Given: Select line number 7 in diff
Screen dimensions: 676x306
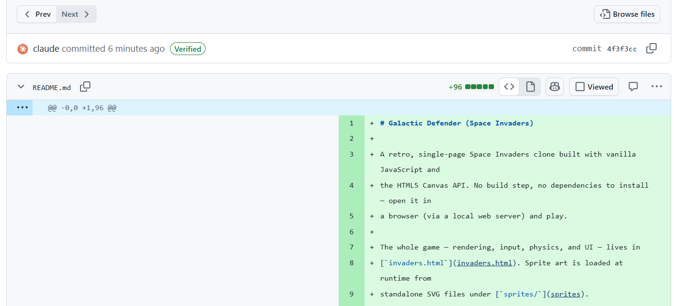Looking at the screenshot, I should (351, 247).
